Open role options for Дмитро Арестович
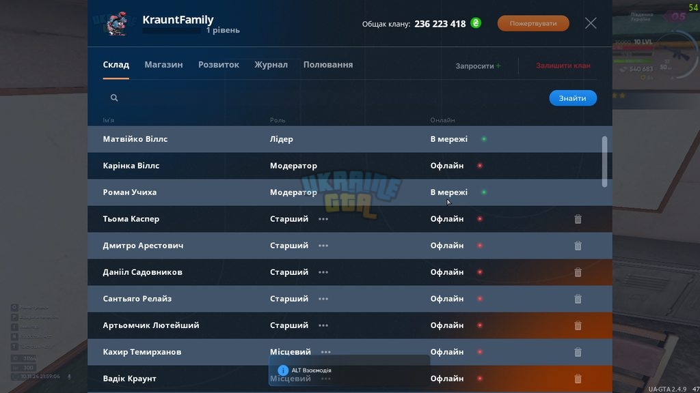700x393 pixels. click(323, 246)
